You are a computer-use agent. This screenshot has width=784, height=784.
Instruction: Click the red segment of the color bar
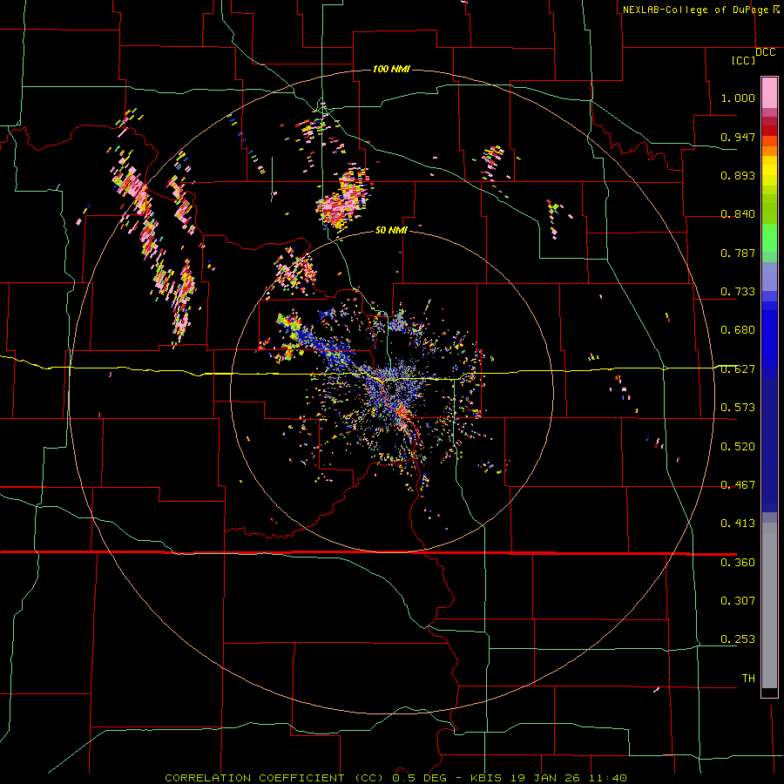click(x=769, y=131)
